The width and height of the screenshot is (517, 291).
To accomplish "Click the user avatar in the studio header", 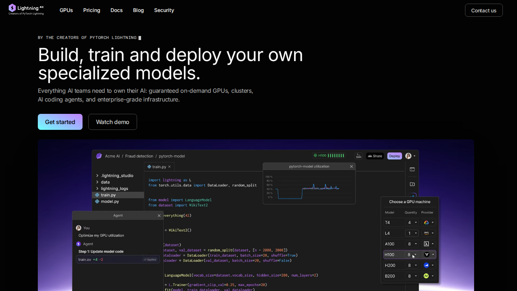I will pyautogui.click(x=408, y=156).
